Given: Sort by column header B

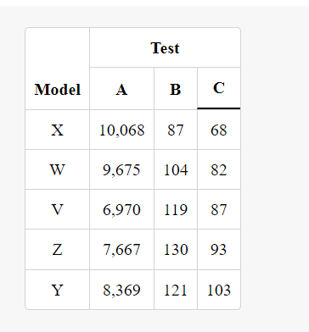Looking at the screenshot, I should pos(176,89).
